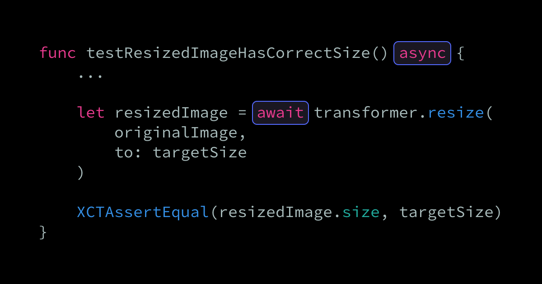
Task: Click the to: argument label
Action: (x=129, y=152)
